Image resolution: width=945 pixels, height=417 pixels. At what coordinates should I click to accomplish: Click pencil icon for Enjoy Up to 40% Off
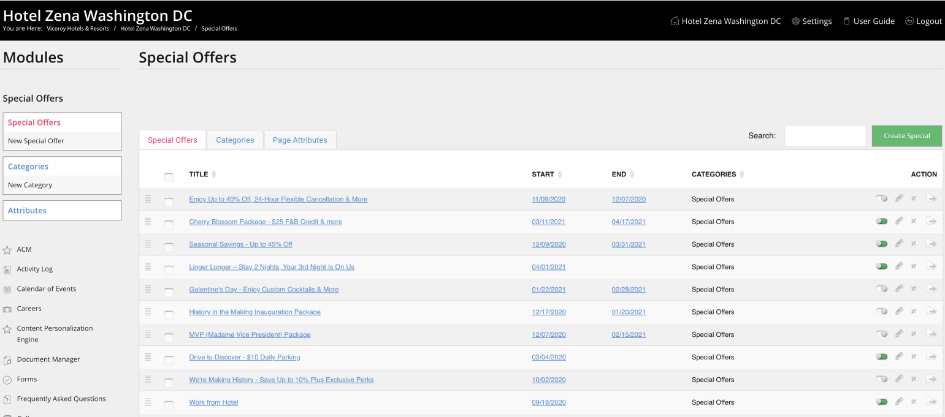[x=899, y=198]
